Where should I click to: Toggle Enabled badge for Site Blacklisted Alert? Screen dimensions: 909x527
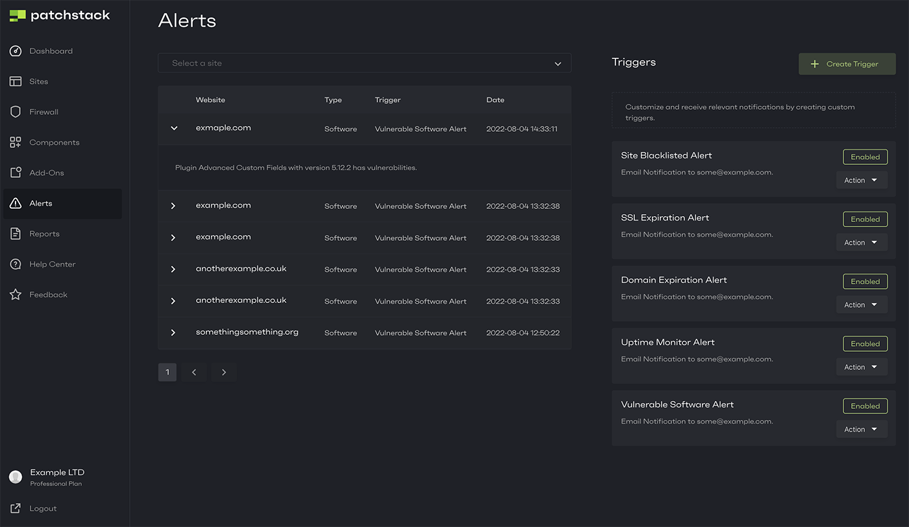point(865,157)
